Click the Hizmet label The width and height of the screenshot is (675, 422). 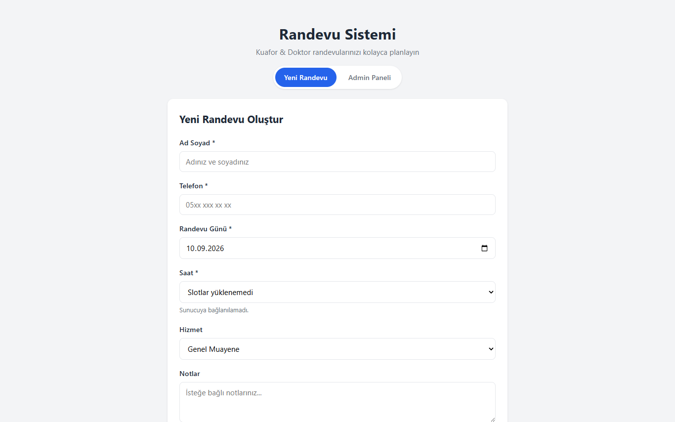(191, 330)
